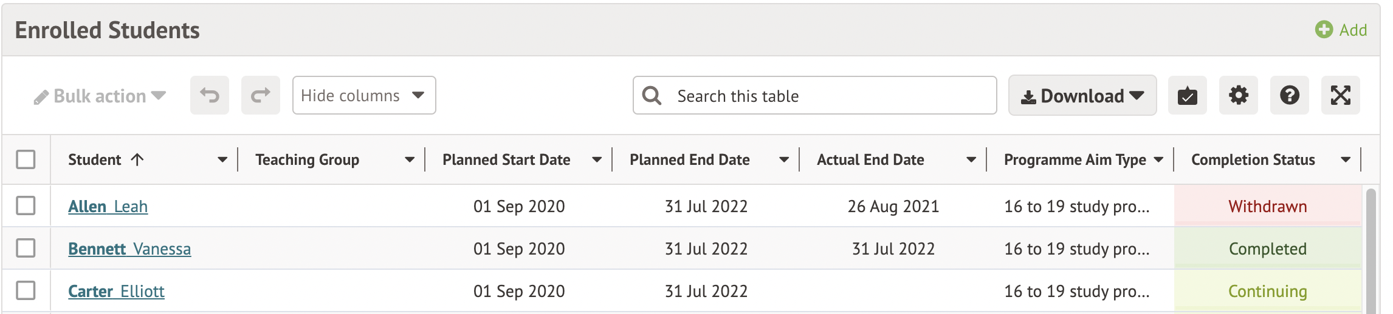Open the Download dropdown menu
The height and width of the screenshot is (314, 1393).
(1082, 96)
